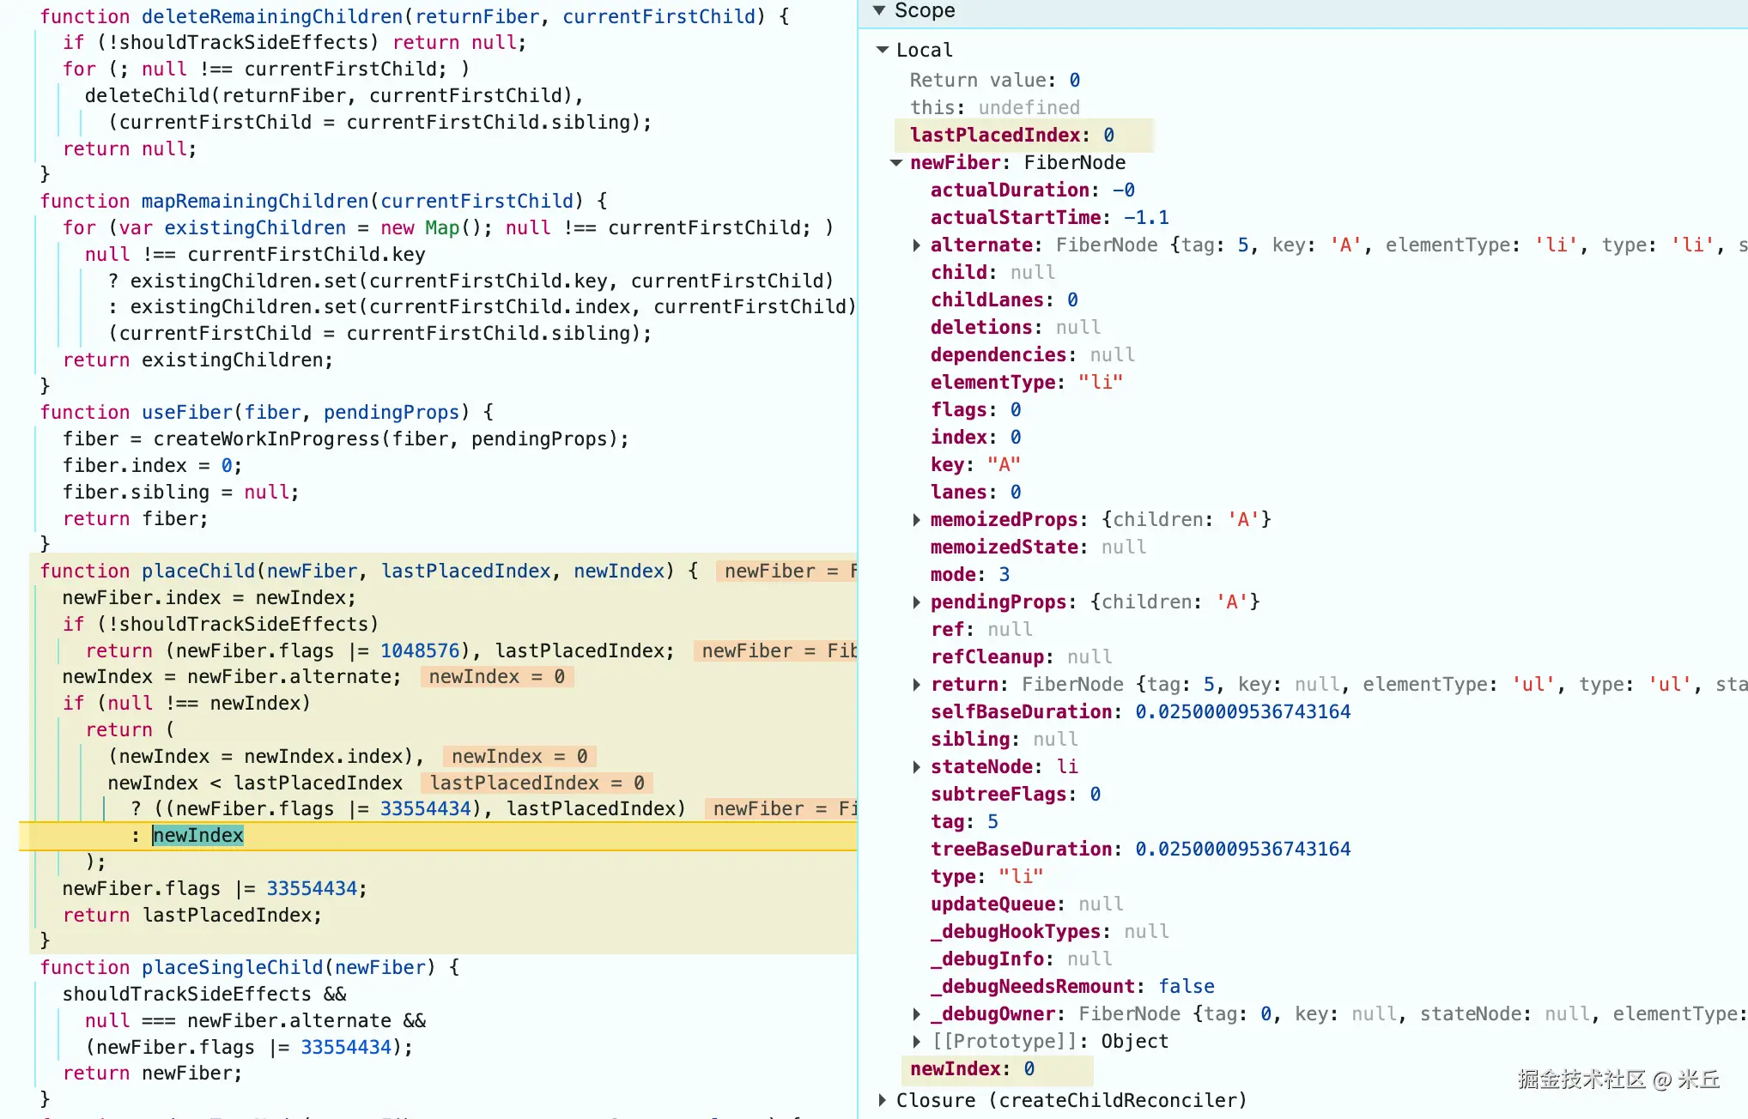Select the childLanes: 0 property
Image resolution: width=1748 pixels, height=1119 pixels.
coord(1004,300)
